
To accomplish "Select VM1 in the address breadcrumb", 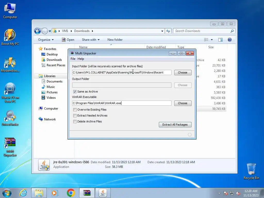I will 65,31.
